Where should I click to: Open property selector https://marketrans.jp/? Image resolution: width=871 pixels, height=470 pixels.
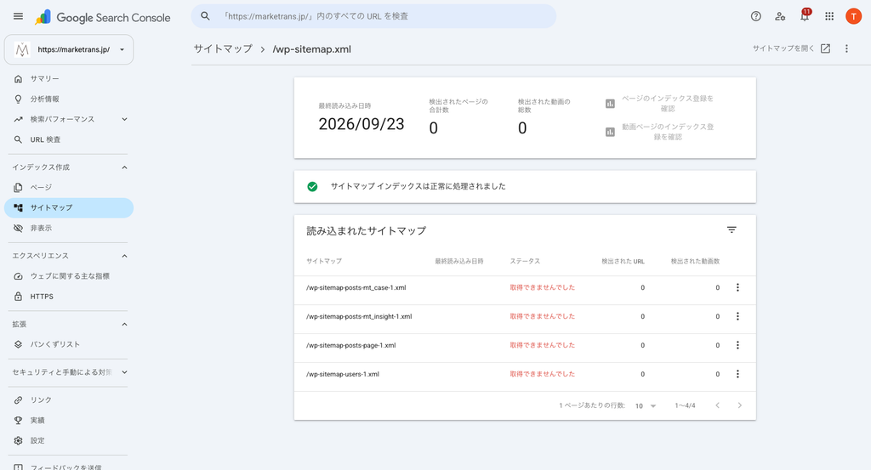(x=69, y=49)
